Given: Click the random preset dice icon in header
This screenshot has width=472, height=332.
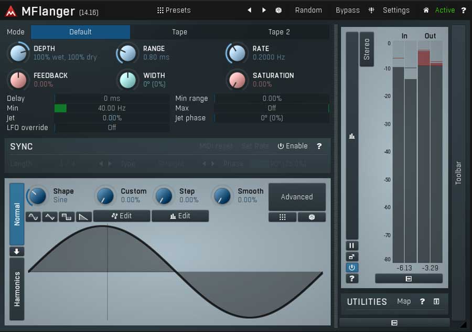Looking at the screenshot, I should tap(278, 10).
